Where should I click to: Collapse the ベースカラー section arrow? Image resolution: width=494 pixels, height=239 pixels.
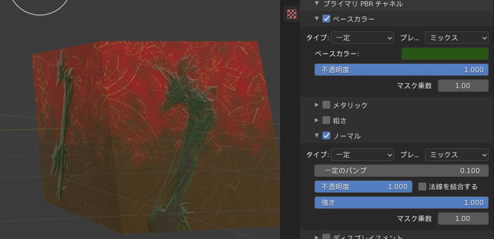tap(317, 19)
